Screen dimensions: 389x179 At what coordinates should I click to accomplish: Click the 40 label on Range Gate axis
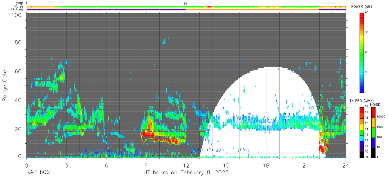(19, 100)
